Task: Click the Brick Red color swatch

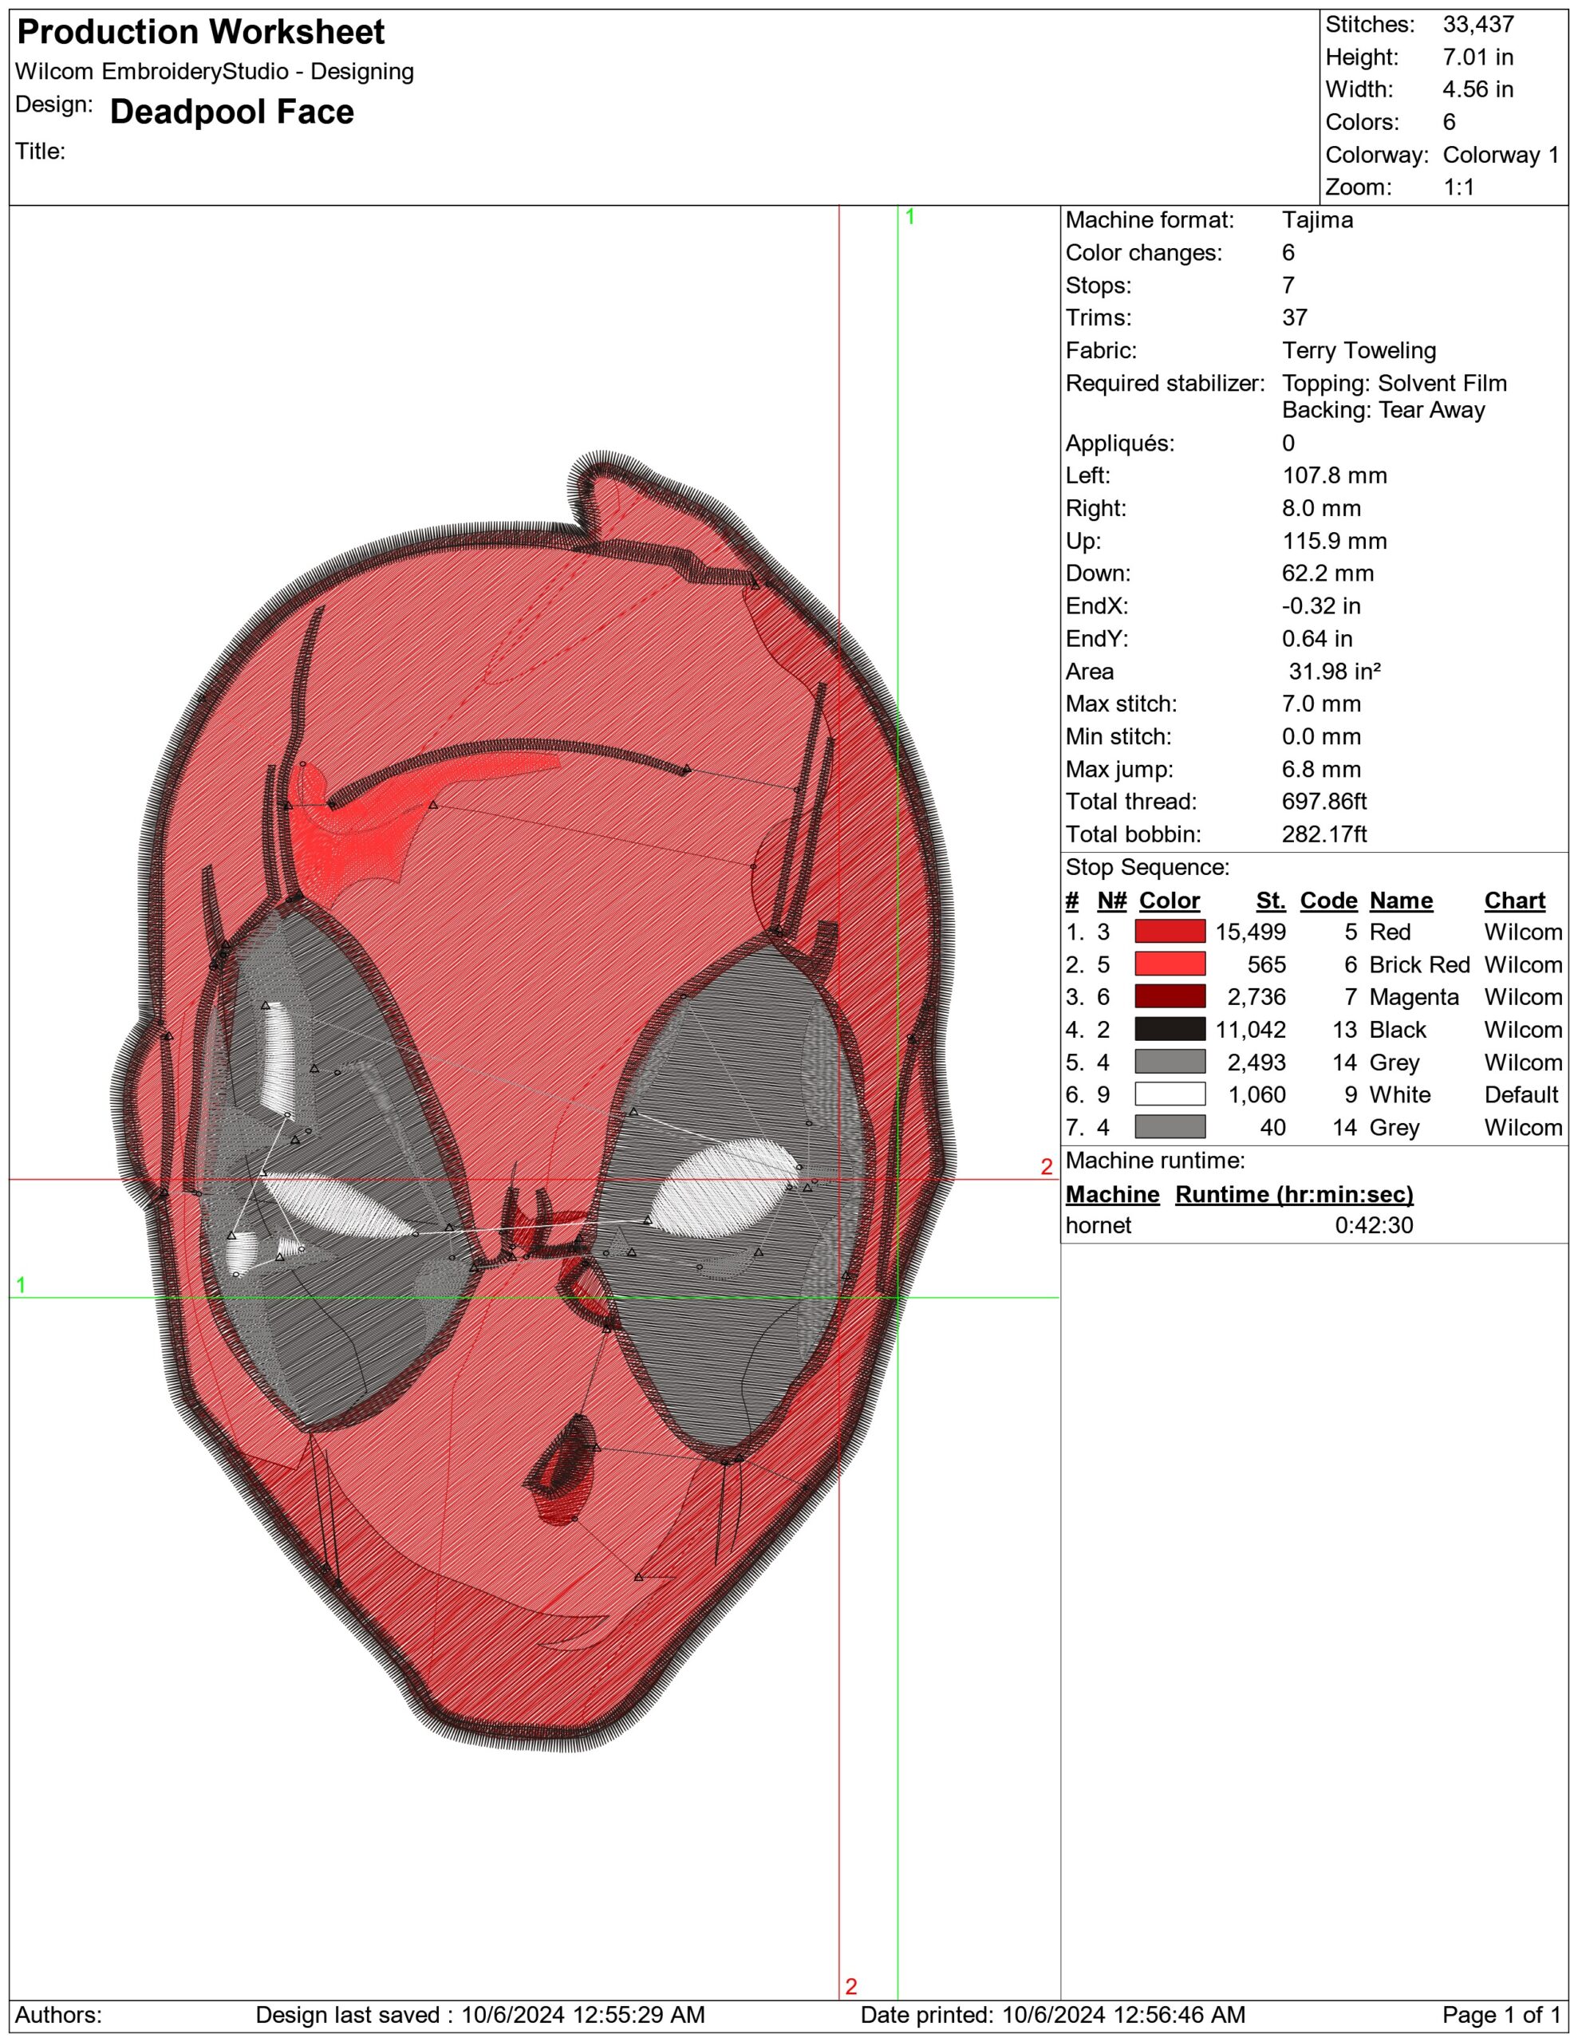Action: click(1170, 964)
